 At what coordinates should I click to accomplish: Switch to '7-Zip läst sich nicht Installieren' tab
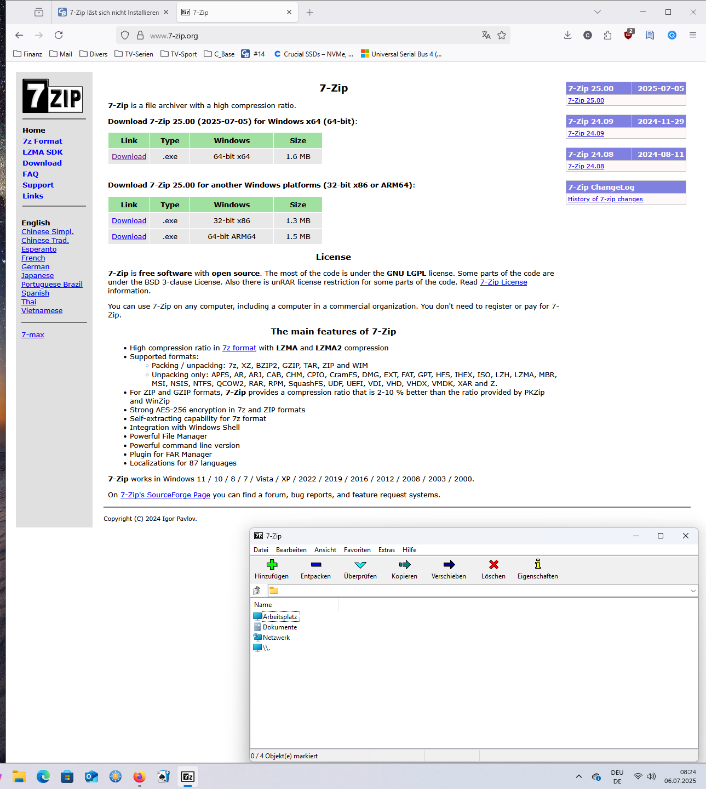tap(113, 12)
